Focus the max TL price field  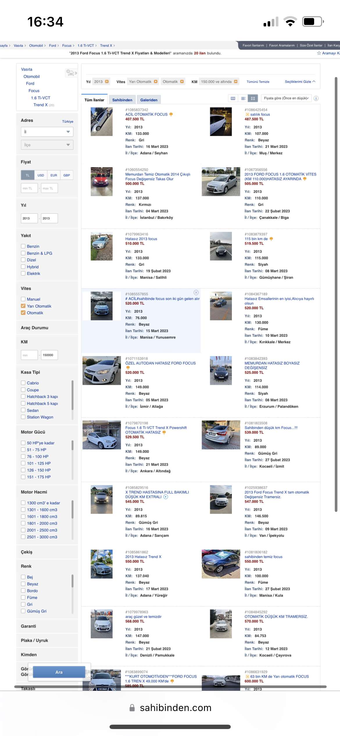(49, 188)
